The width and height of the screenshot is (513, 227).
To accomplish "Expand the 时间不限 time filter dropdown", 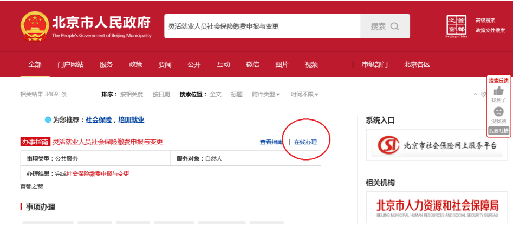I will (x=304, y=94).
